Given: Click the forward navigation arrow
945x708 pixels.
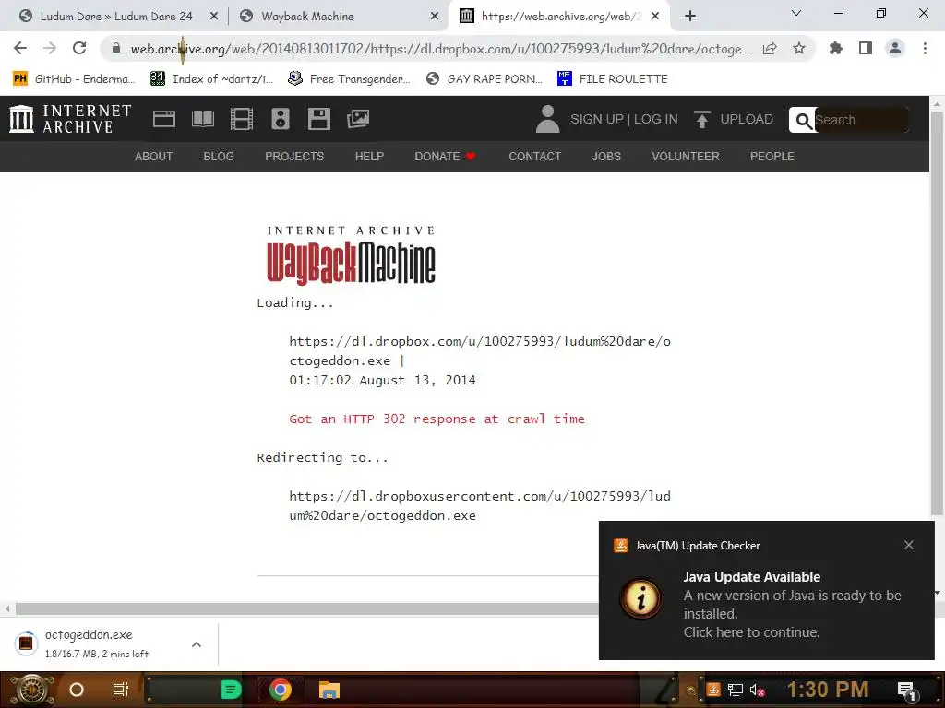Looking at the screenshot, I should click(x=50, y=48).
